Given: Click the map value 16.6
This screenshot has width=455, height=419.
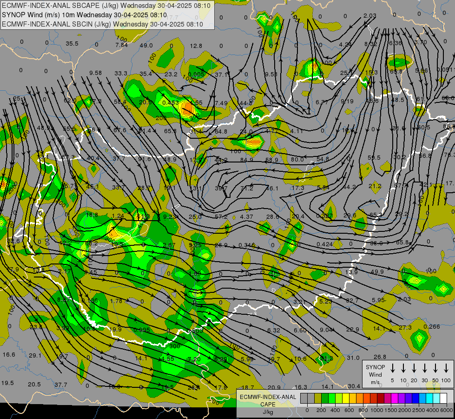Looking at the screenshot, I should pyautogui.click(x=9, y=354).
